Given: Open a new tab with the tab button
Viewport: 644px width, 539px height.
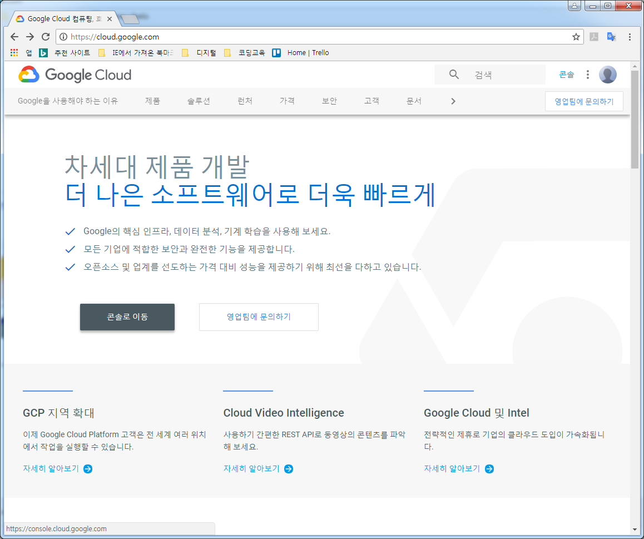Looking at the screenshot, I should point(130,19).
